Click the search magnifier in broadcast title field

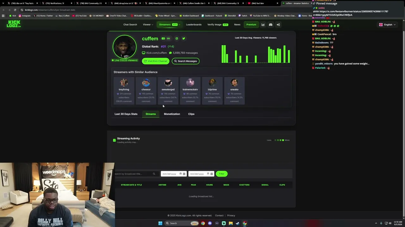[154, 174]
